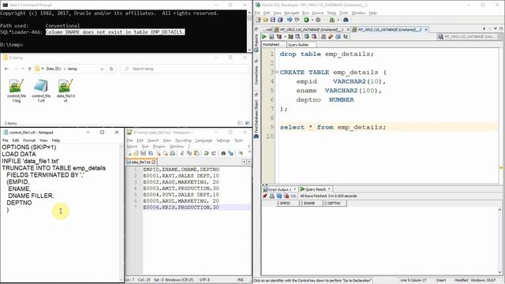
Task: Go back in File Explorer
Action: tap(6, 69)
